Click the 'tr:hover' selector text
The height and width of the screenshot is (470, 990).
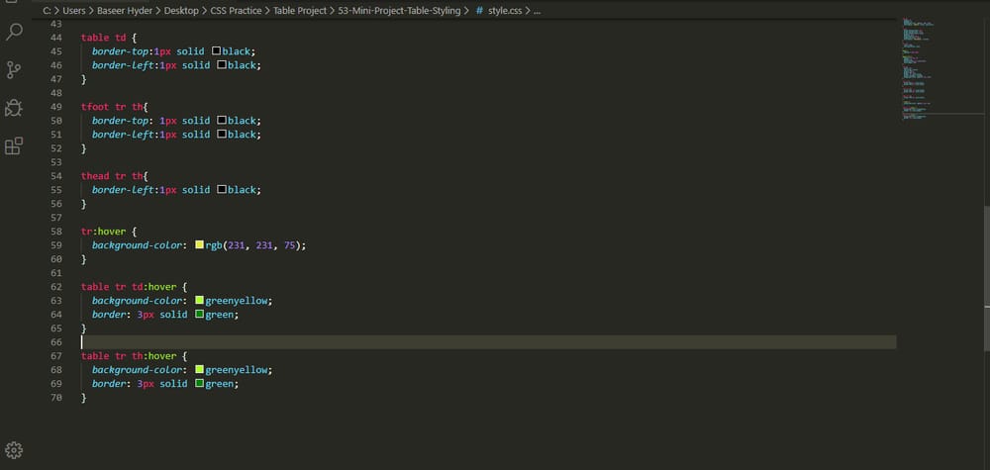click(104, 231)
